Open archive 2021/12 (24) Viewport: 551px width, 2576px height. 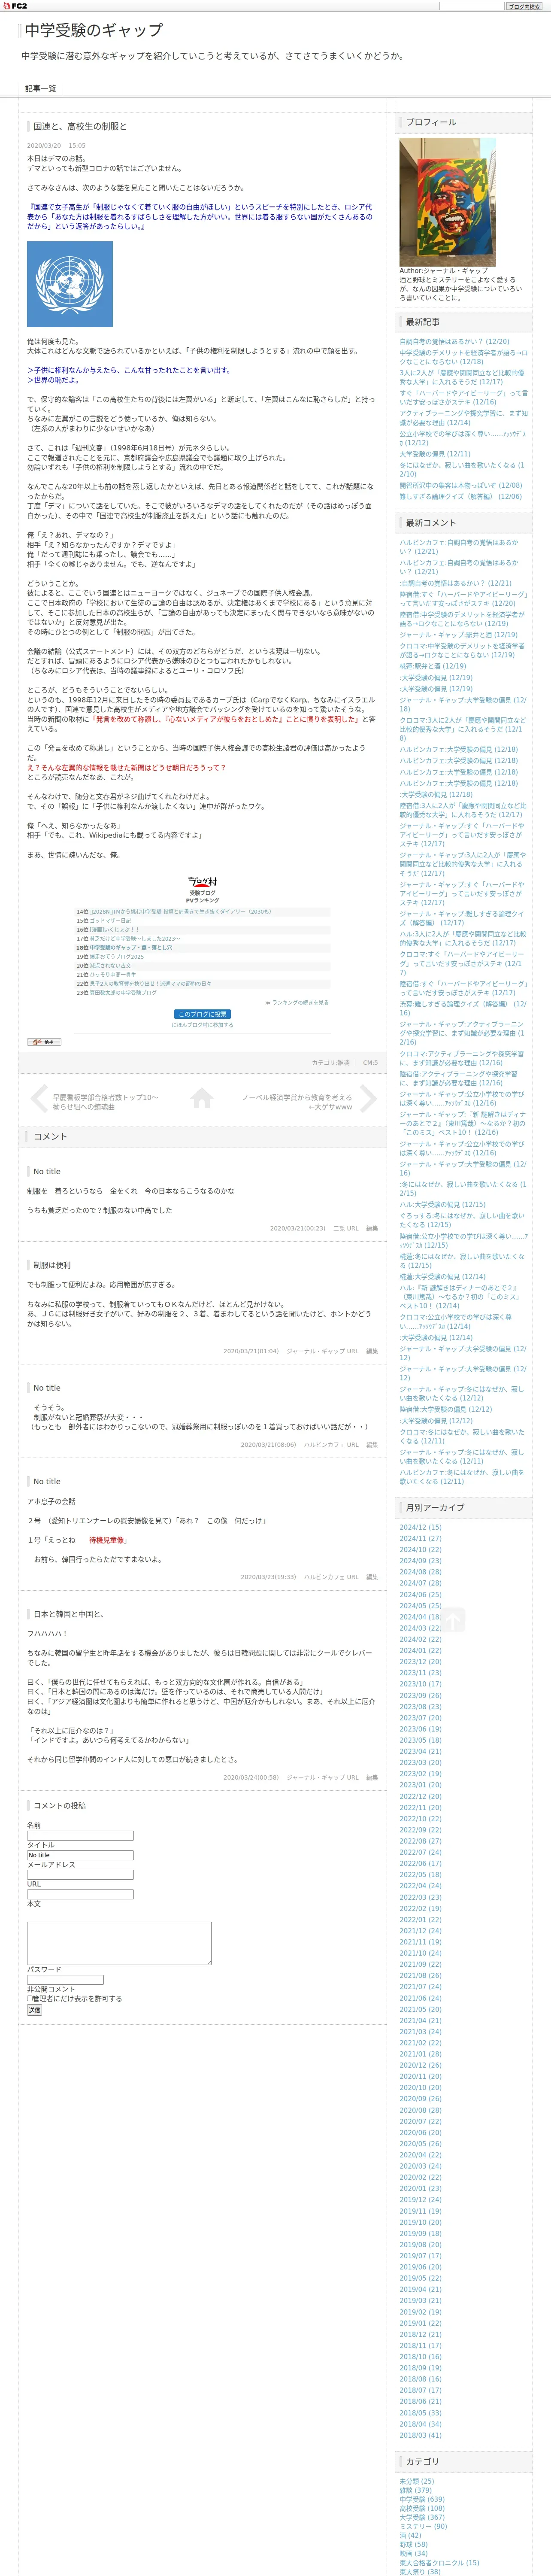(x=420, y=1931)
